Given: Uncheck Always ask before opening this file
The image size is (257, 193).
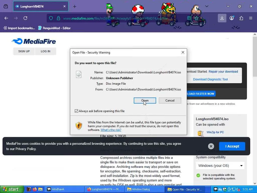Looking at the screenshot, I should tap(76, 111).
